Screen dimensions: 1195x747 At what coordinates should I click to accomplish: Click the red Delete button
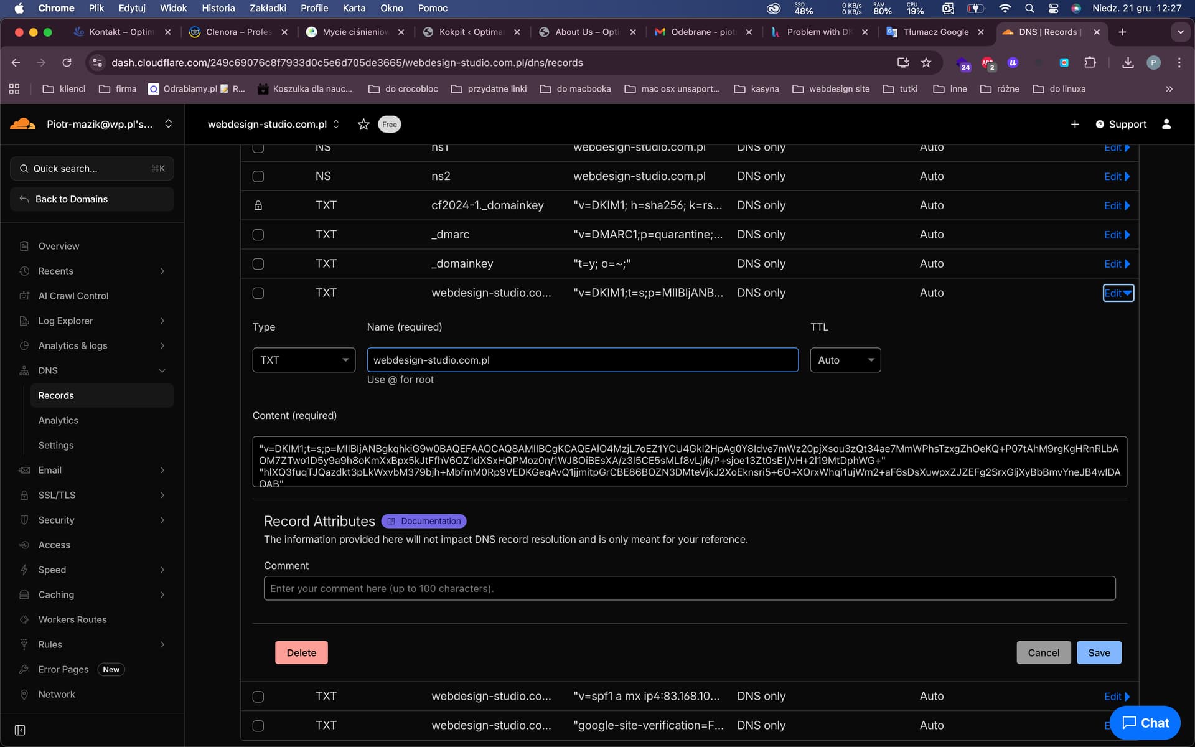[x=301, y=652]
